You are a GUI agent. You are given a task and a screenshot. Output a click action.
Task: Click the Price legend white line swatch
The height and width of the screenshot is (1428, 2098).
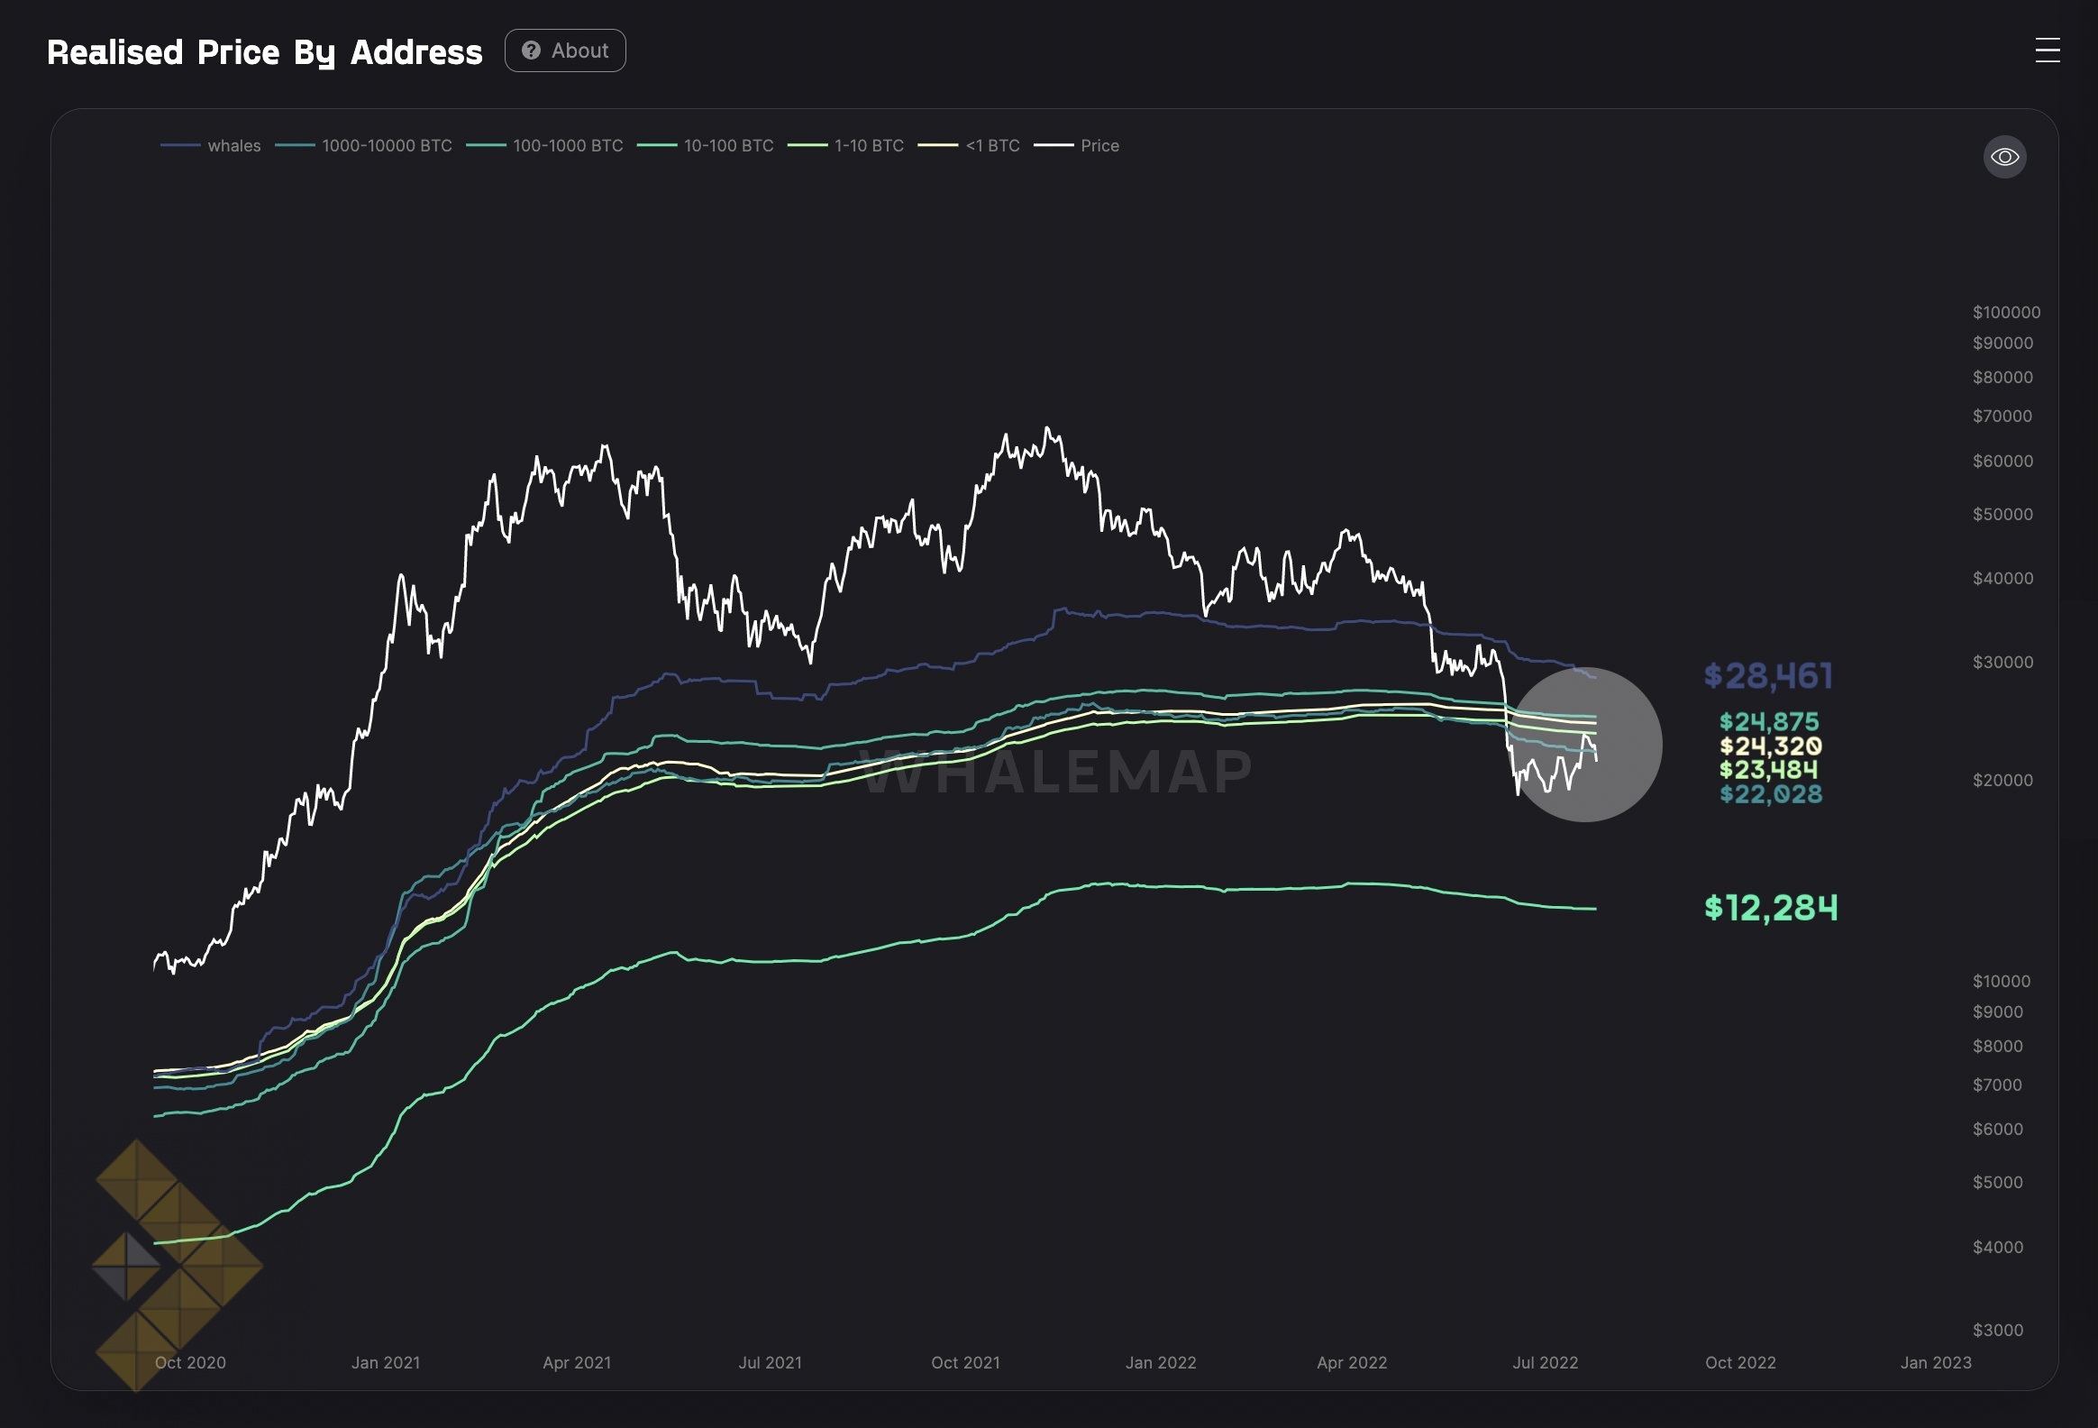pos(1054,145)
